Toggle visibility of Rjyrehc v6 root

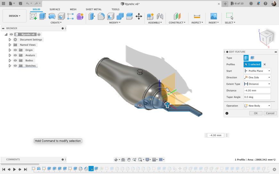click(x=12, y=35)
